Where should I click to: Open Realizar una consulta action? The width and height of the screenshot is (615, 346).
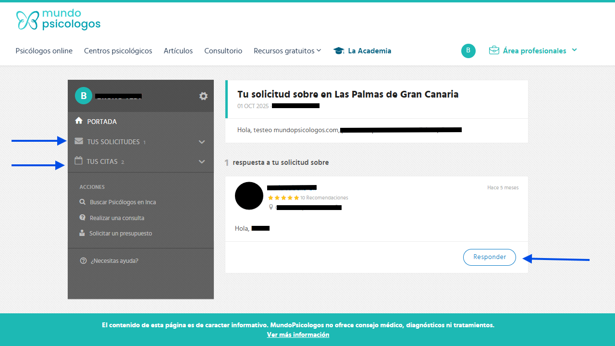[117, 218]
